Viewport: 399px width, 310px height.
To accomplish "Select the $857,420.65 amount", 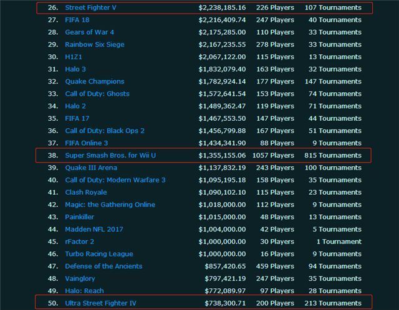I will pyautogui.click(x=225, y=266).
